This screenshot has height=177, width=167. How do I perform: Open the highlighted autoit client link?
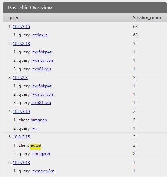[36, 145]
